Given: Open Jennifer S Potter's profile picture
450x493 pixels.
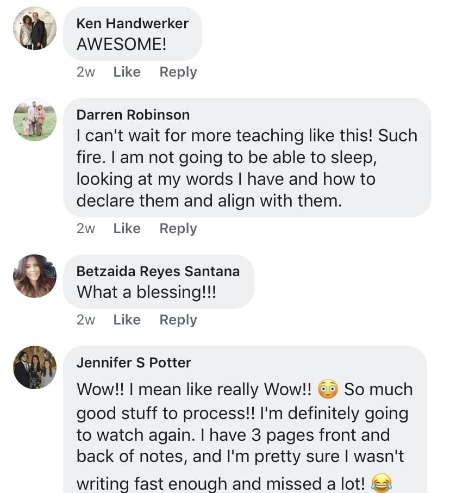Looking at the screenshot, I should [x=35, y=367].
